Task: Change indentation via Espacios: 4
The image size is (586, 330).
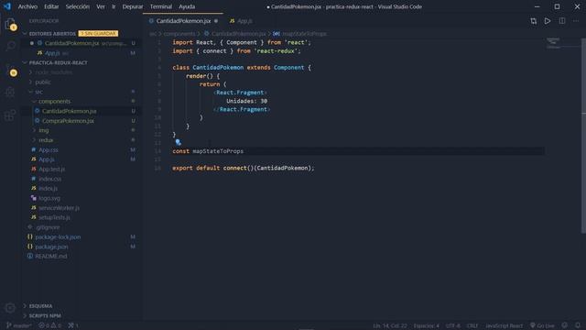Action: (x=427, y=326)
